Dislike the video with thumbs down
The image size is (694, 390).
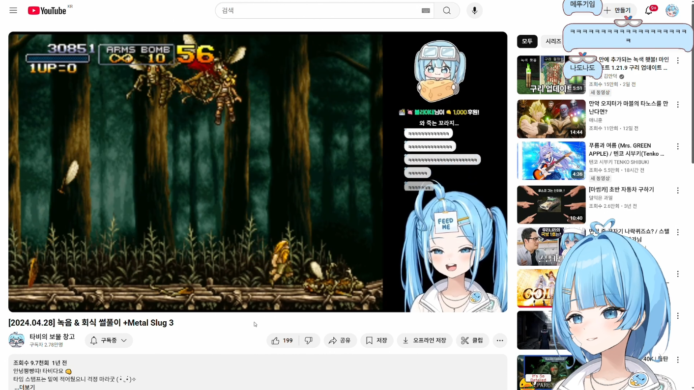click(309, 340)
